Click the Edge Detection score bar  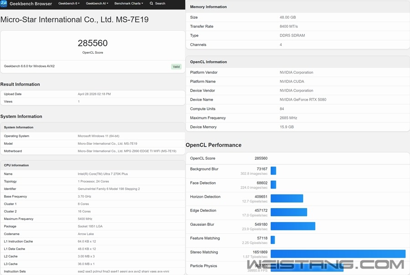[x=289, y=212]
